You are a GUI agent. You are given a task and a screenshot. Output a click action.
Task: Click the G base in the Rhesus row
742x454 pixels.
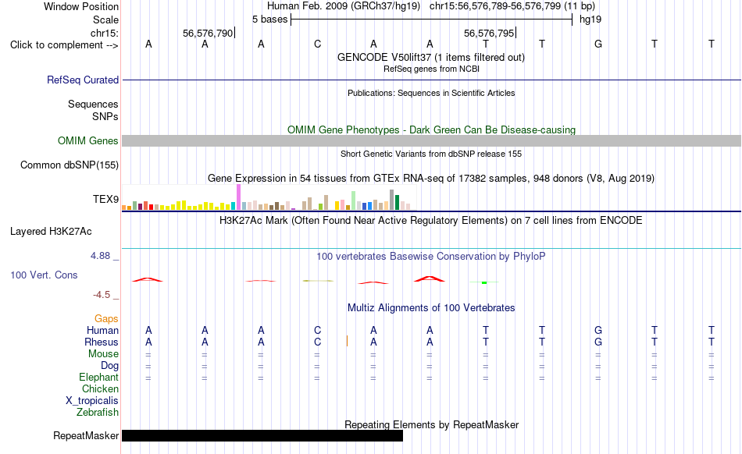pos(598,342)
